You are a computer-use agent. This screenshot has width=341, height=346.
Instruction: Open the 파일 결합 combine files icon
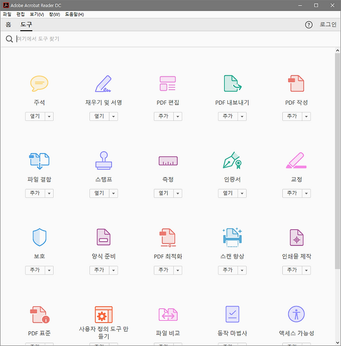[x=39, y=160]
